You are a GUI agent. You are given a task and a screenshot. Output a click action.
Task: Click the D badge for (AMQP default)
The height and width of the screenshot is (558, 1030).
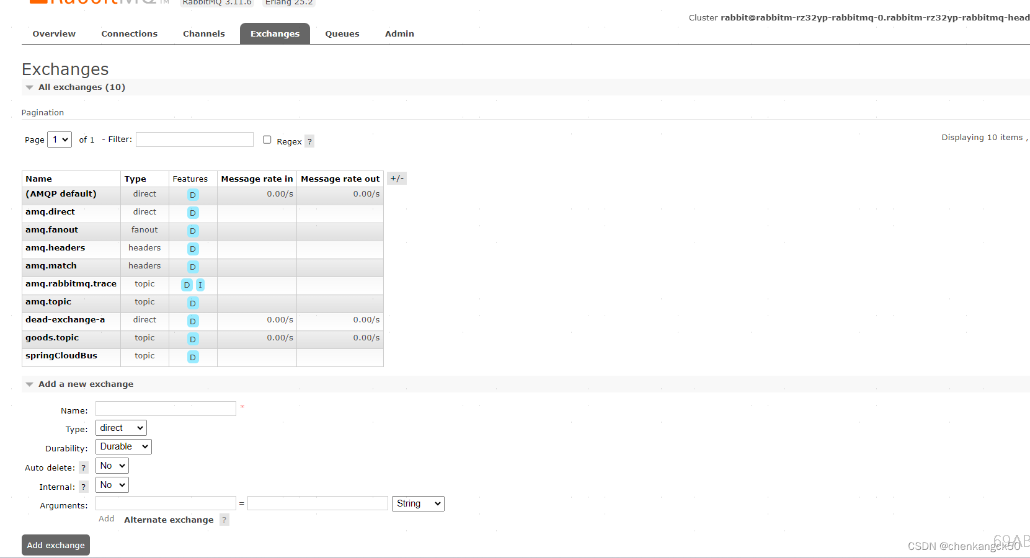click(193, 195)
